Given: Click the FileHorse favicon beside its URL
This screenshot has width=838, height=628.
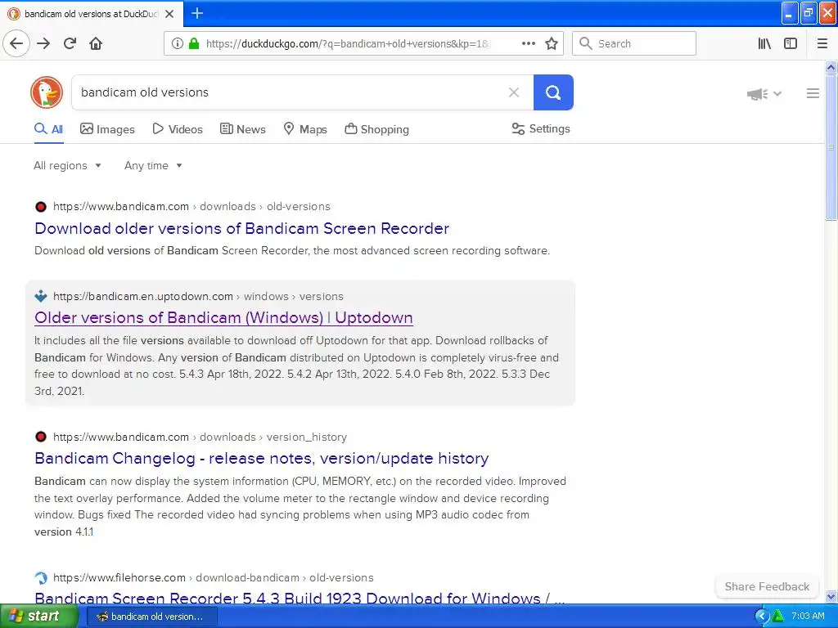Looking at the screenshot, I should pyautogui.click(x=41, y=577).
